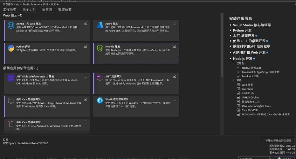Click the Node.js 开发工具 included item
Image resolution: width=296 pixels, height=159 pixels.
tap(251, 68)
